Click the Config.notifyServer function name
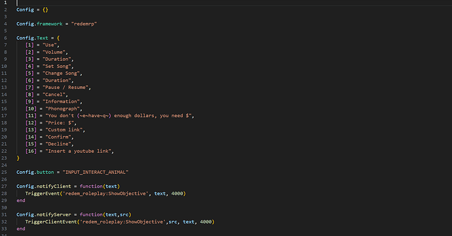 [x=44, y=214]
